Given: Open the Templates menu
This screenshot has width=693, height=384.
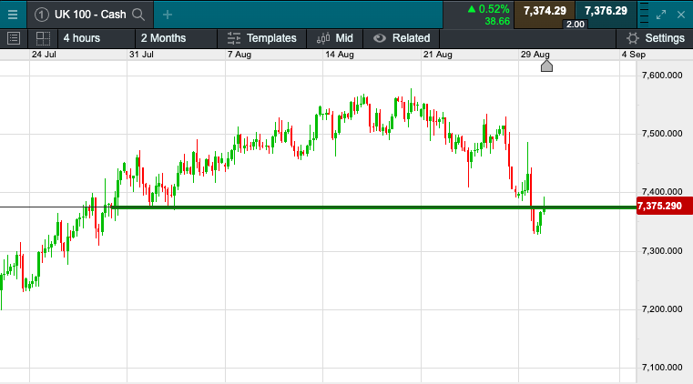Looking at the screenshot, I should coord(261,38).
